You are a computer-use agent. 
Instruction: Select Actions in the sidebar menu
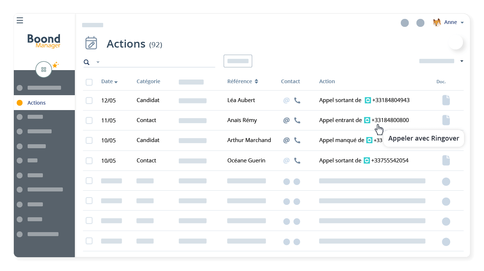(x=36, y=103)
